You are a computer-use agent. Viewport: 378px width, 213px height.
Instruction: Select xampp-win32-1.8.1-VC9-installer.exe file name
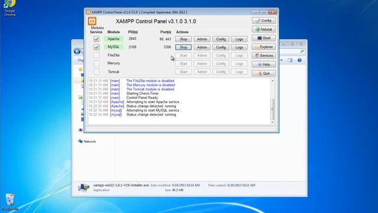click(x=121, y=185)
